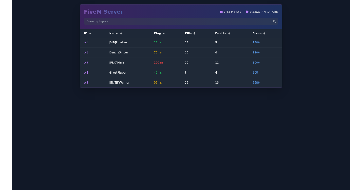Click the sort arrows next to Name
Image resolution: width=362 pixels, height=190 pixels.
point(121,33)
